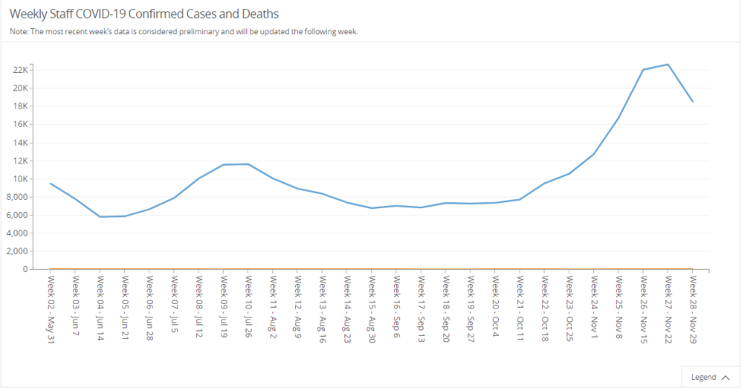743x389 pixels.
Task: Click the line's data point above Week 22 - Oct 18
Action: (x=545, y=183)
